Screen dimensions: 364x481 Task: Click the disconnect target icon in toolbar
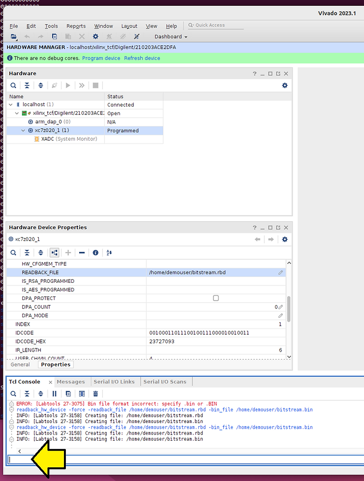point(137,36)
